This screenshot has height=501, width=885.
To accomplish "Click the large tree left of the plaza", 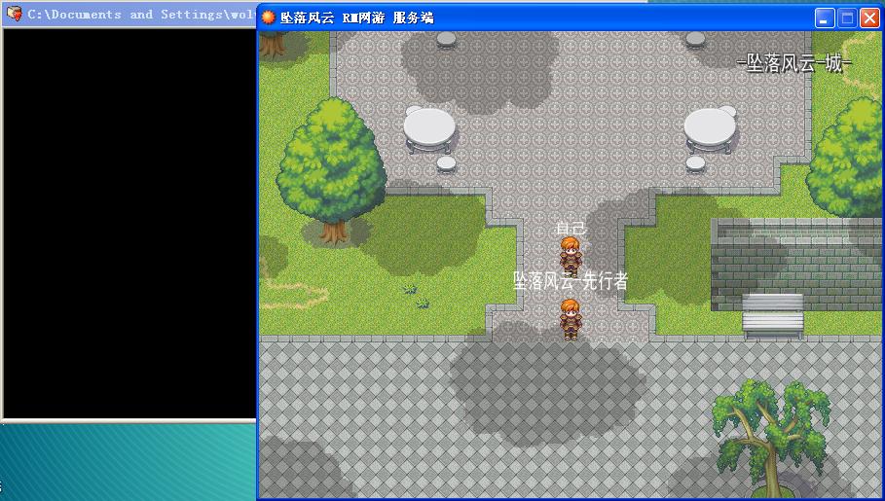I will click(332, 170).
